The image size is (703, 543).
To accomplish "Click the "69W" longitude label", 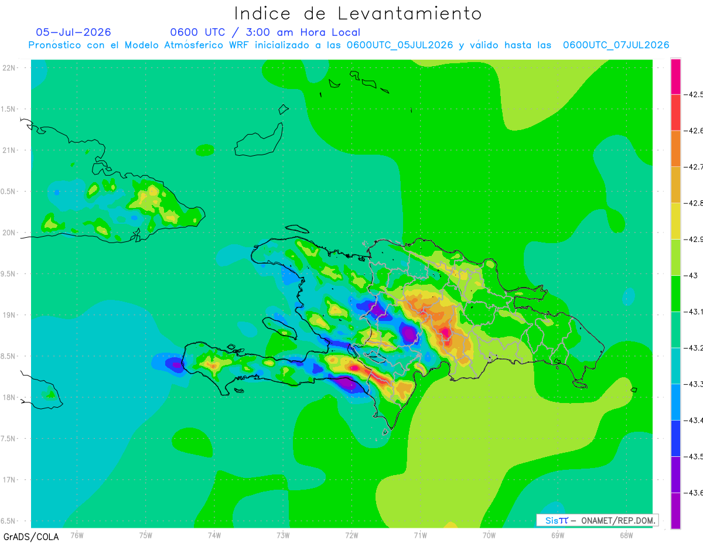I will click(x=557, y=535).
